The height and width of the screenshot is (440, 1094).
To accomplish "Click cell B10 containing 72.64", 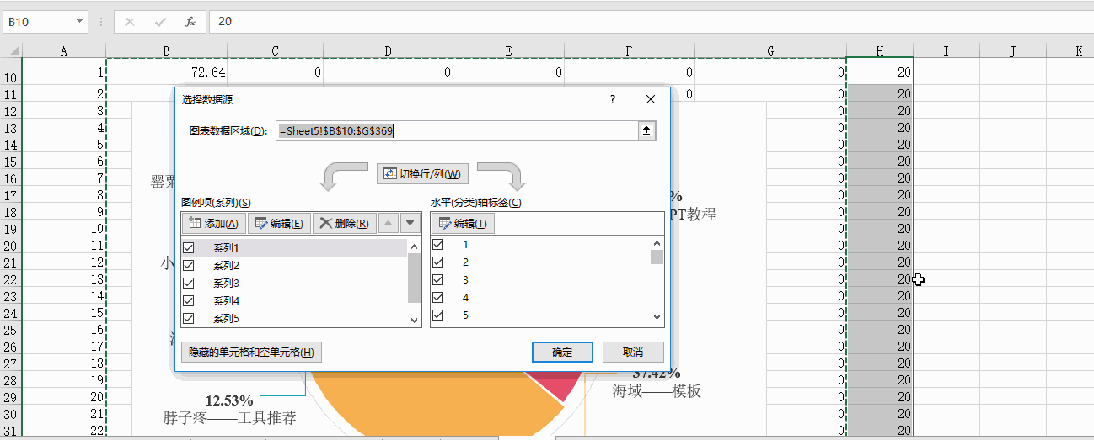I will 166,72.
